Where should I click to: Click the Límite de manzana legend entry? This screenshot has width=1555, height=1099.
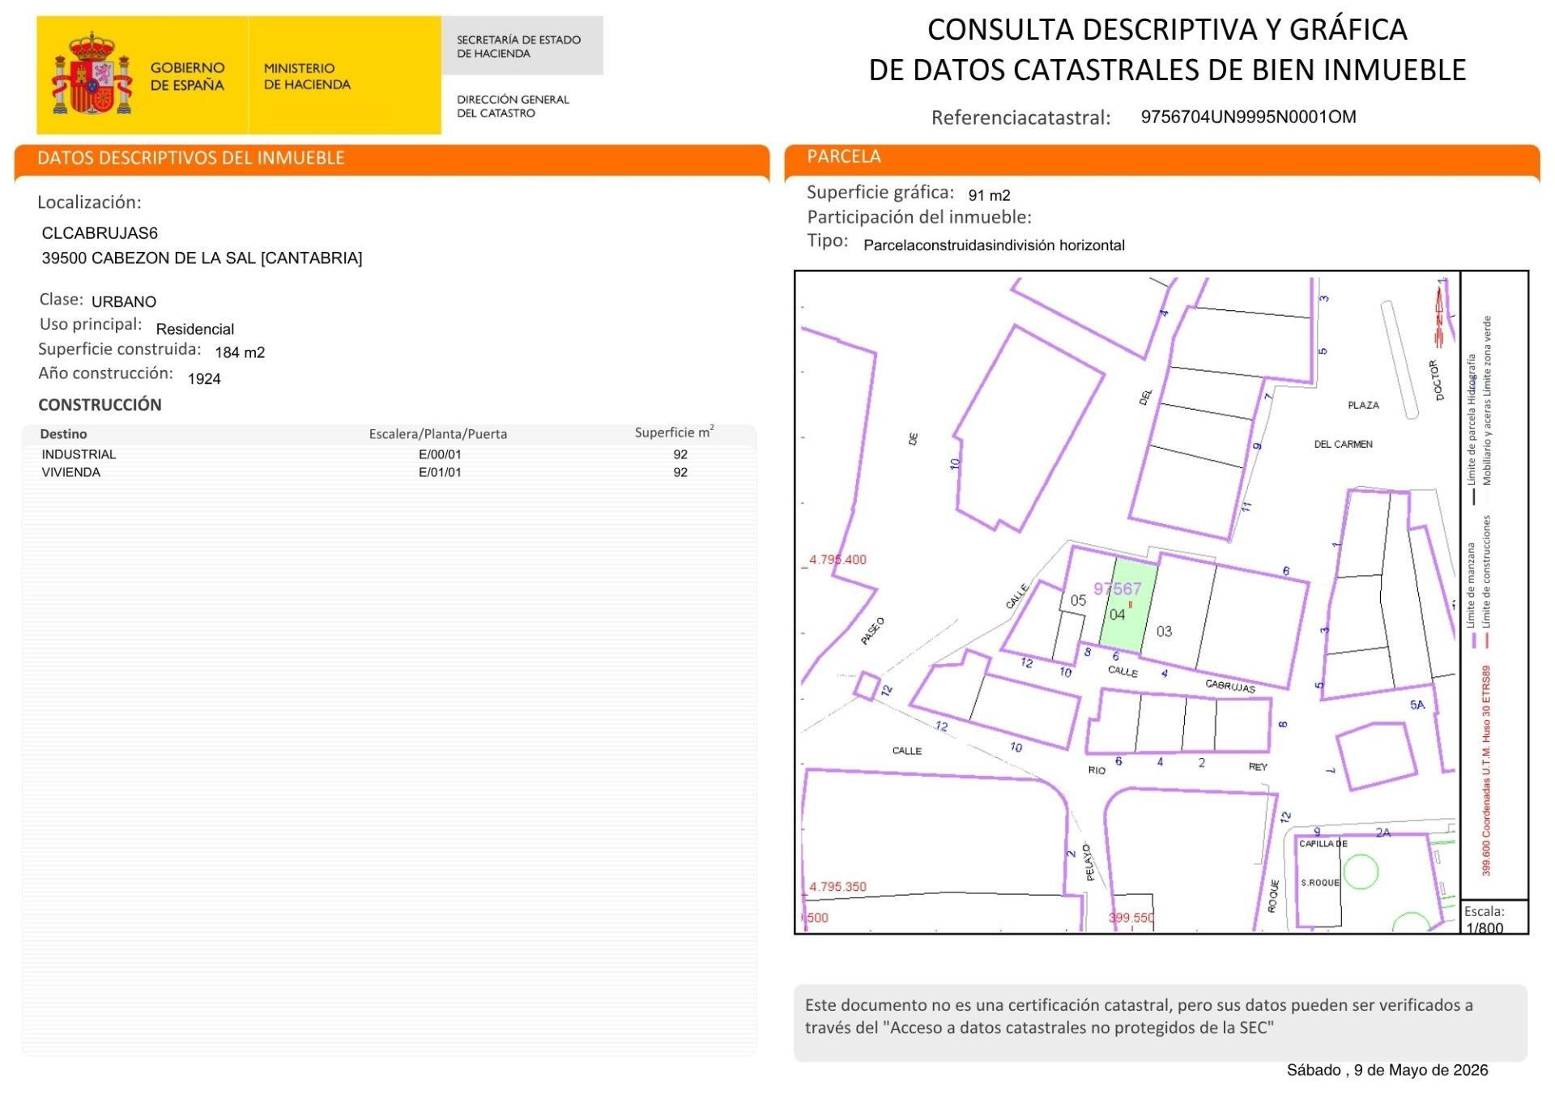(1471, 597)
